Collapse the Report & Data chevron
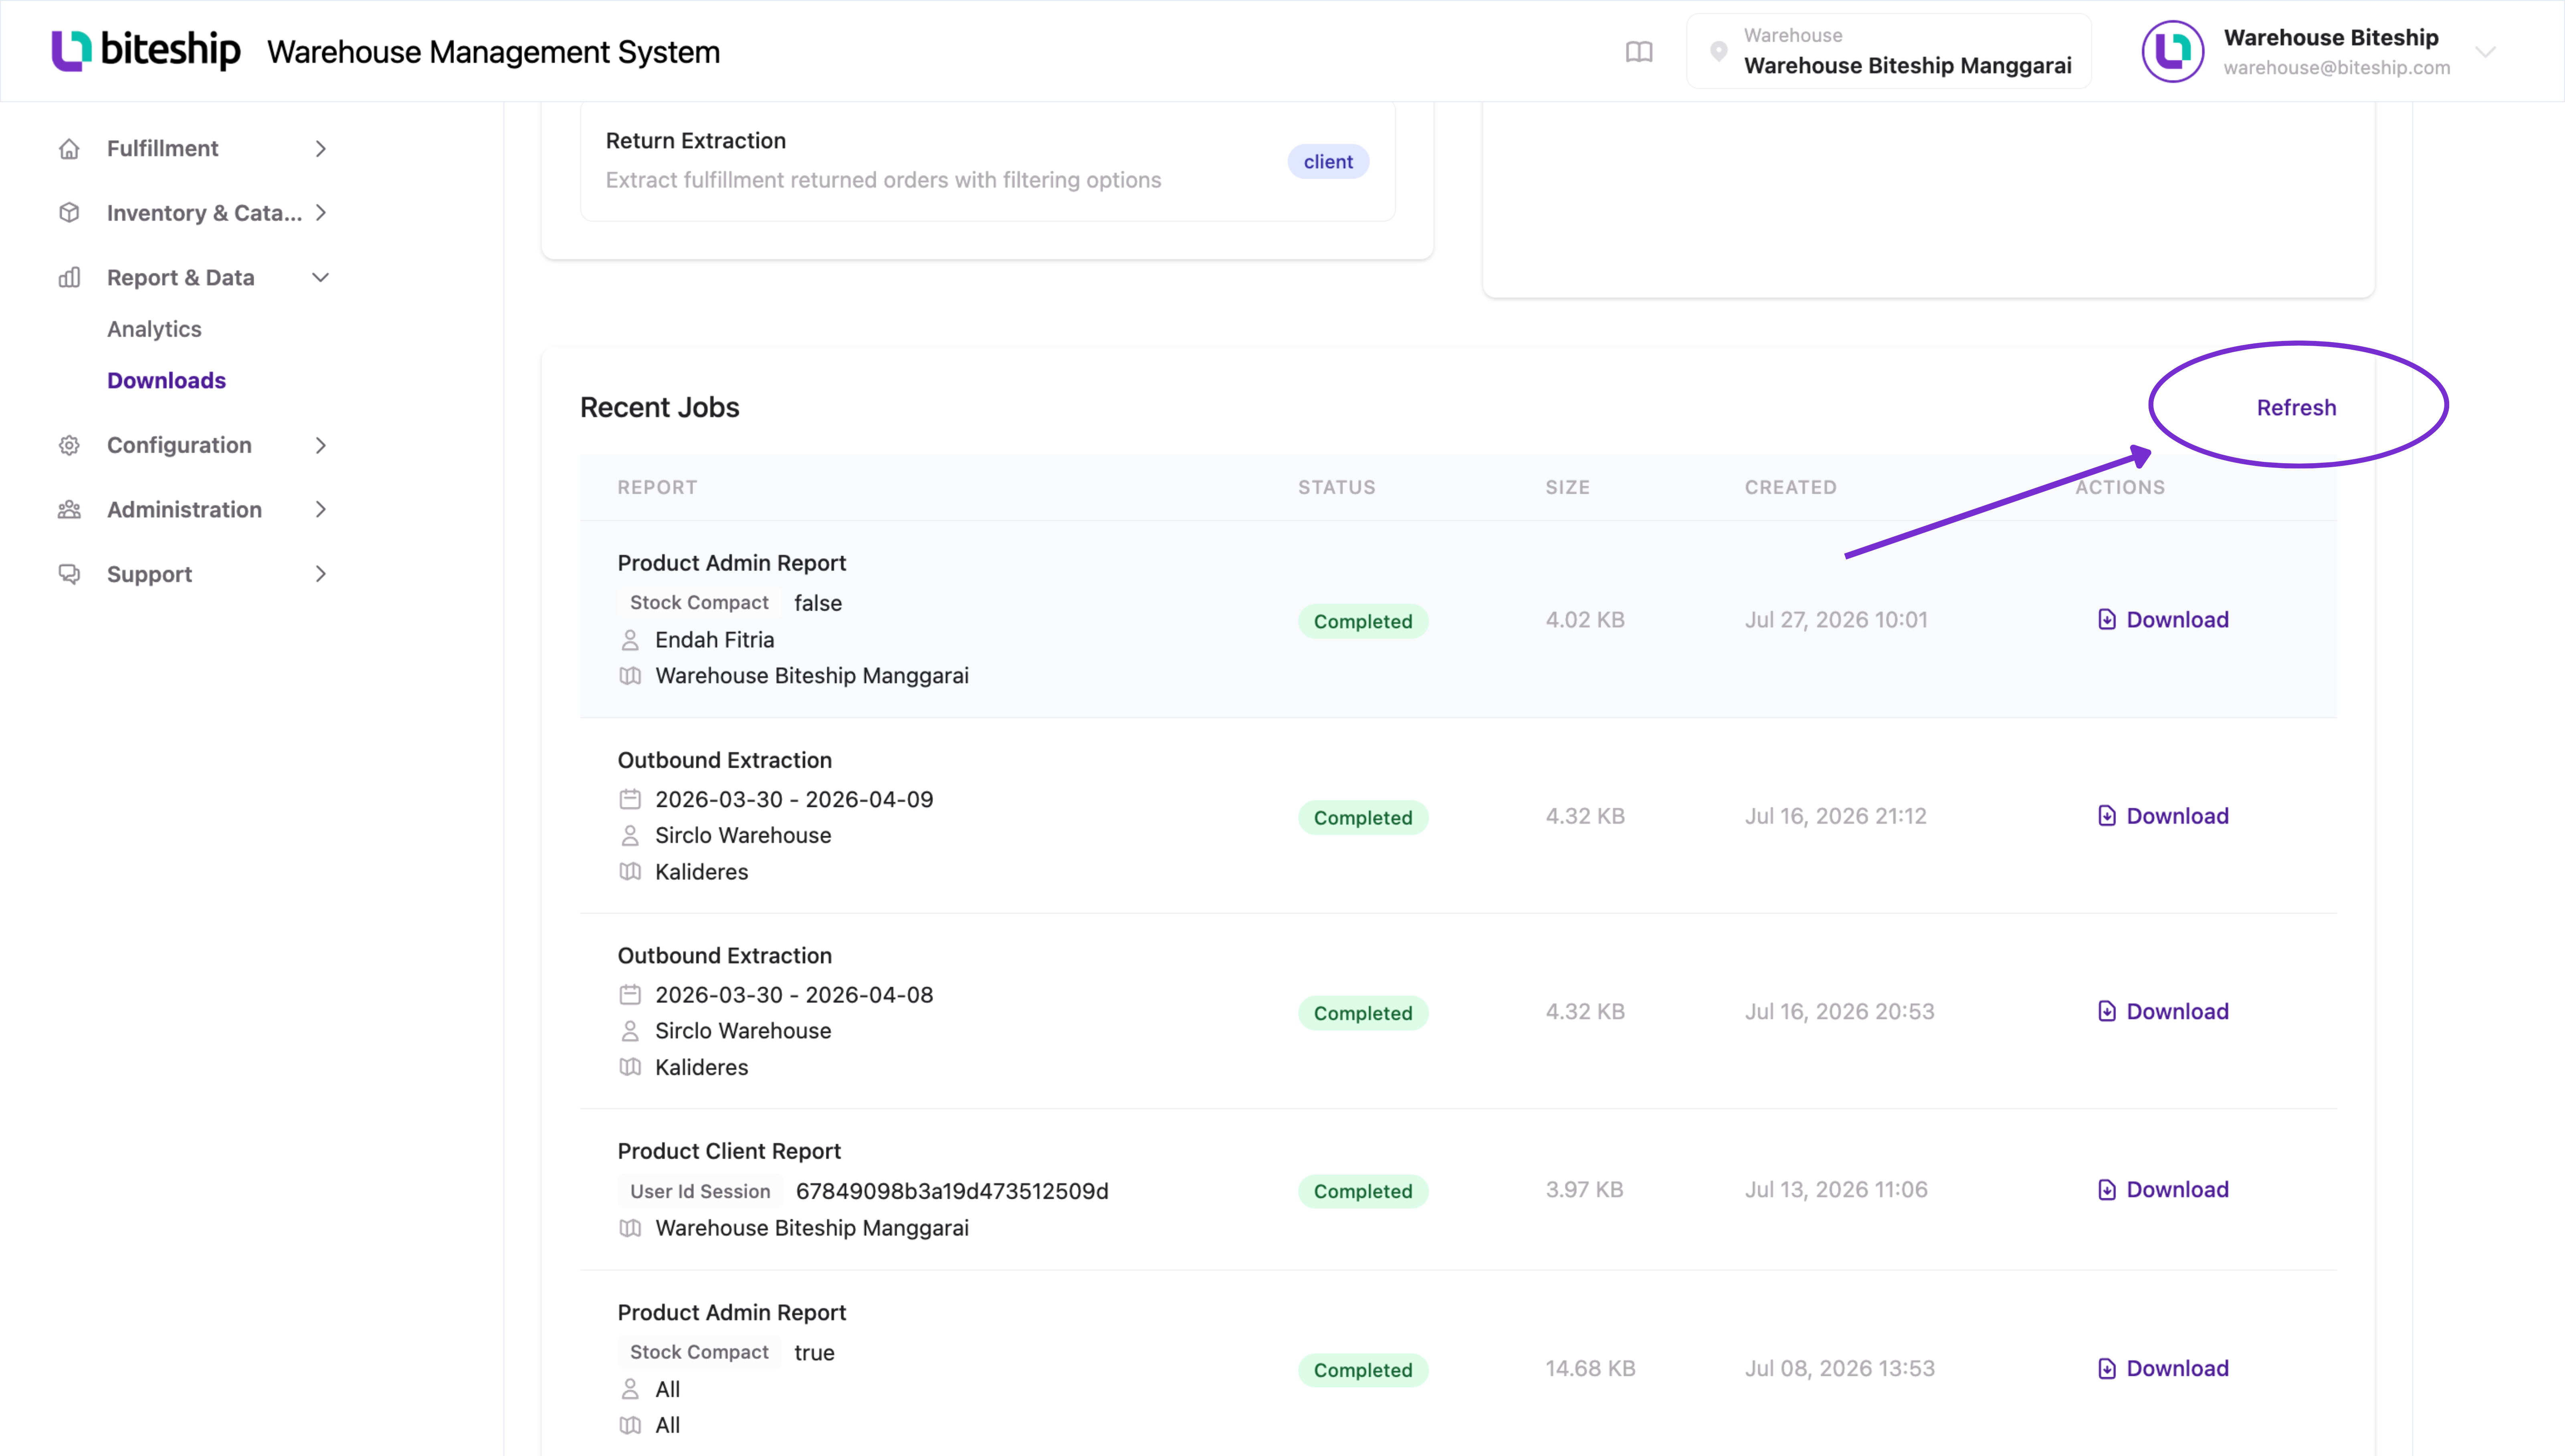The width and height of the screenshot is (2565, 1456). (321, 278)
